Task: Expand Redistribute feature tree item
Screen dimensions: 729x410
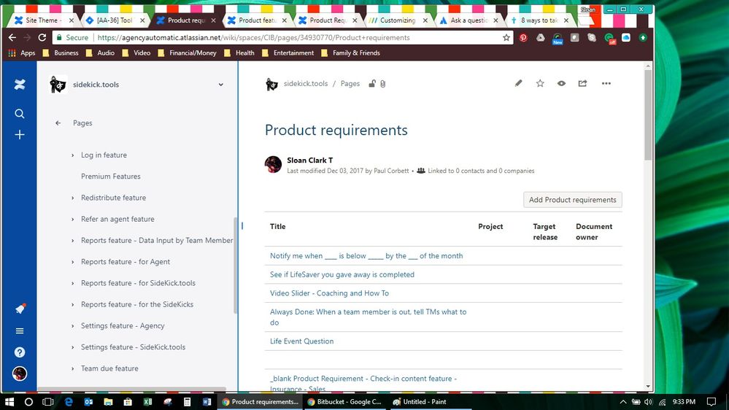Action: (72, 198)
